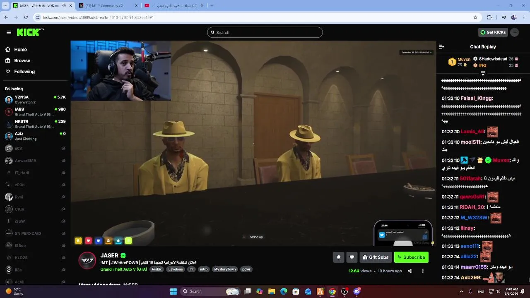Switch to the MT Community / X tab
This screenshot has width=530, height=298.
click(x=108, y=6)
